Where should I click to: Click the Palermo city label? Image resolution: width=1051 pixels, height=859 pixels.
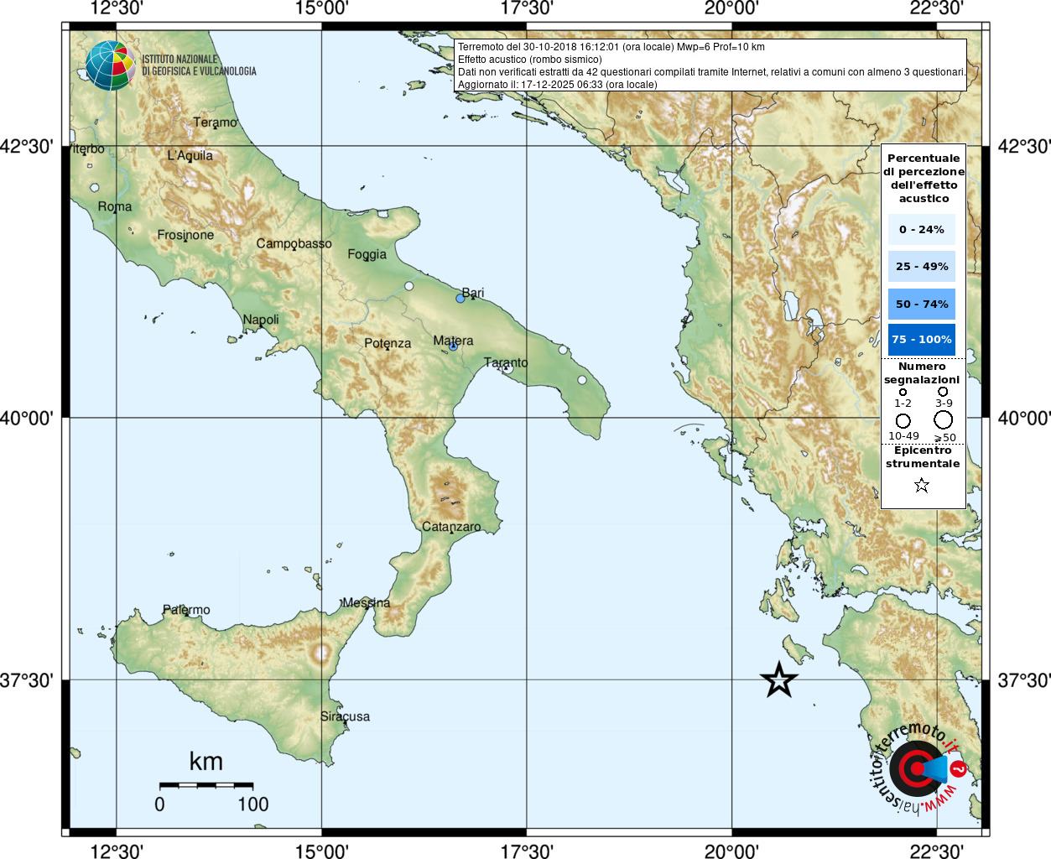click(x=186, y=610)
